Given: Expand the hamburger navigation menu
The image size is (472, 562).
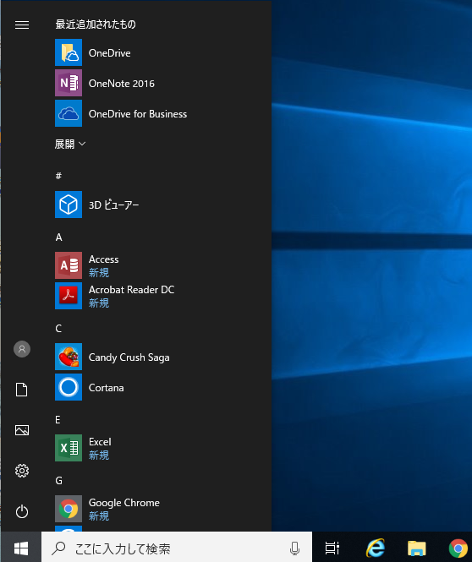Looking at the screenshot, I should point(22,25).
